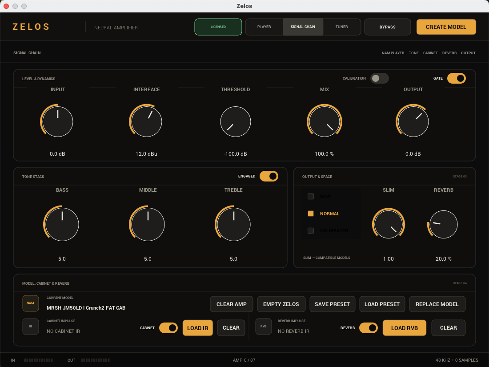Click the -100.0 dB threshold value
489x367 pixels.
(x=236, y=154)
